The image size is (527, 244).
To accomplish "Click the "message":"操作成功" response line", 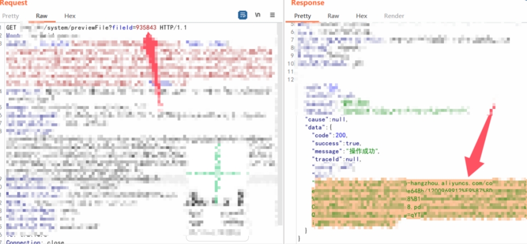I will [x=345, y=151].
